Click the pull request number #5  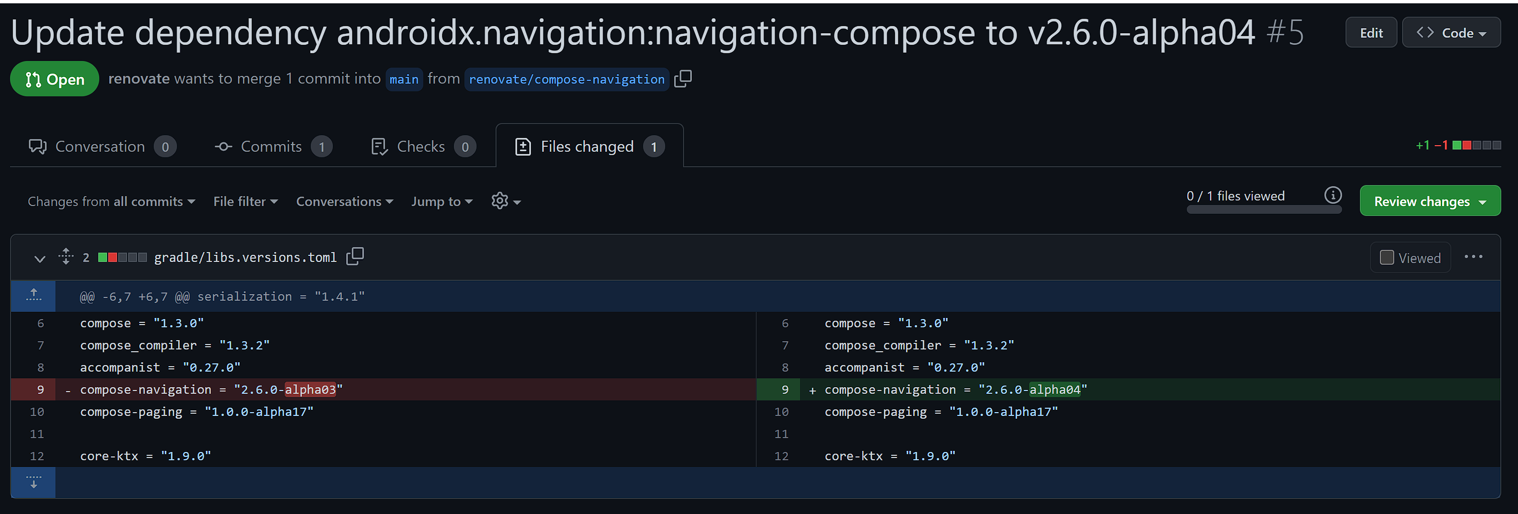click(1285, 32)
